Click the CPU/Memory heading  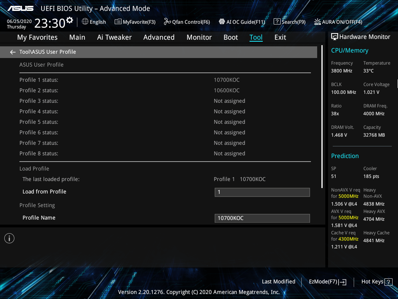pos(349,51)
